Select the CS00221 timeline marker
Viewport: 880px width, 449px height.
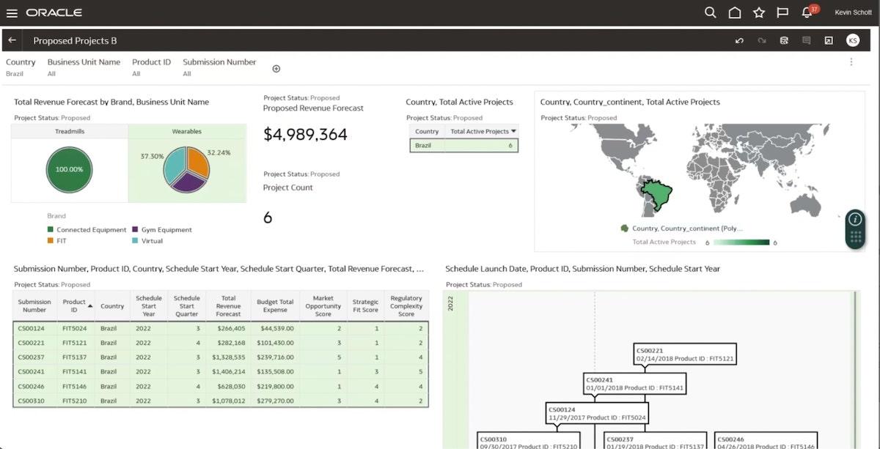[x=685, y=355]
